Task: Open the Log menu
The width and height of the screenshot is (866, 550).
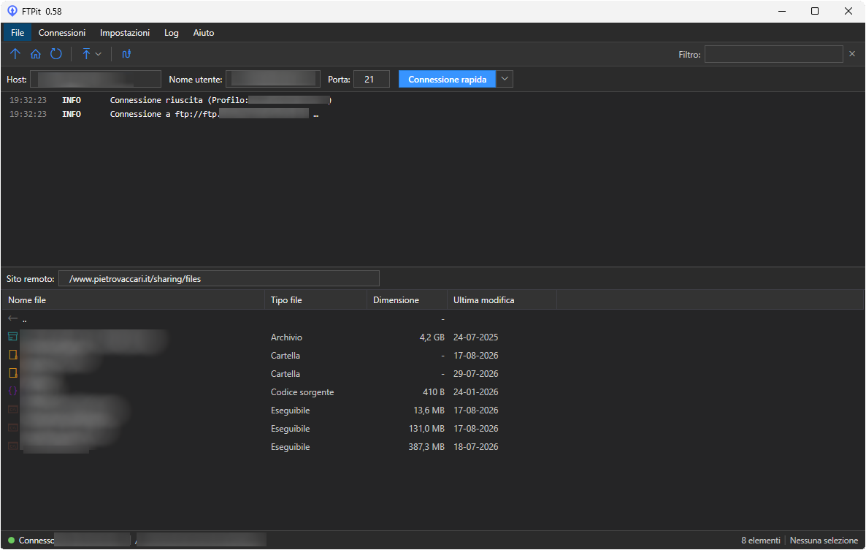Action: (171, 33)
